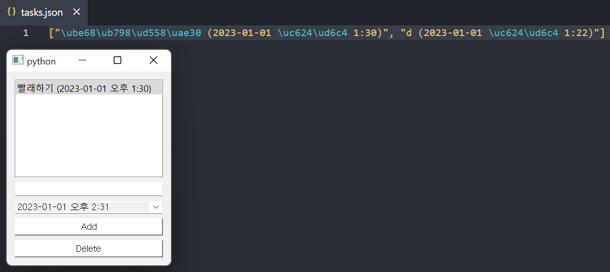Place cursor at the opening square bracket

(52, 33)
